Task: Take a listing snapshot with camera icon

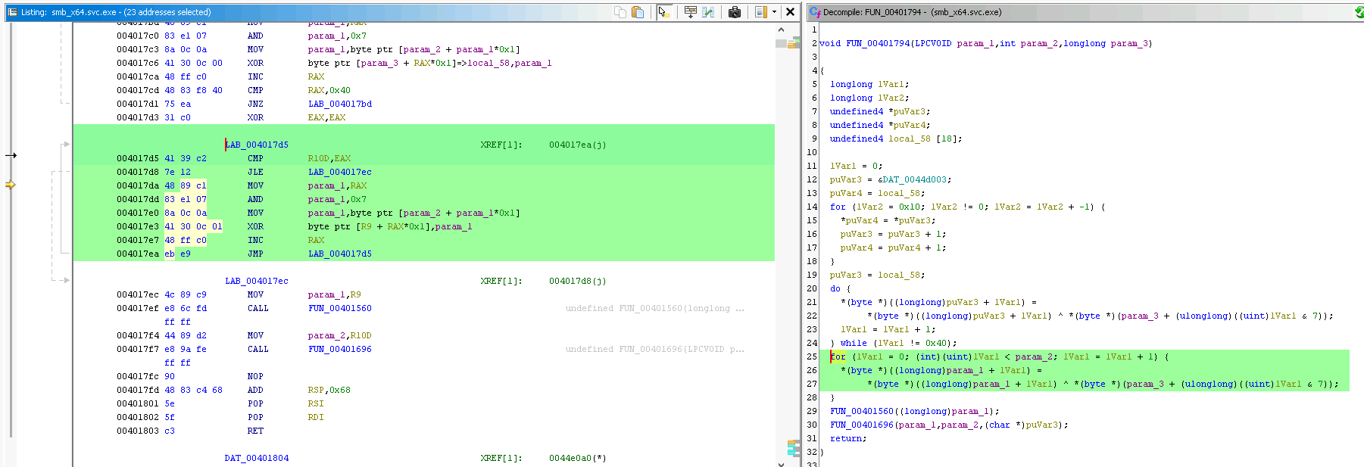Action: (x=734, y=12)
